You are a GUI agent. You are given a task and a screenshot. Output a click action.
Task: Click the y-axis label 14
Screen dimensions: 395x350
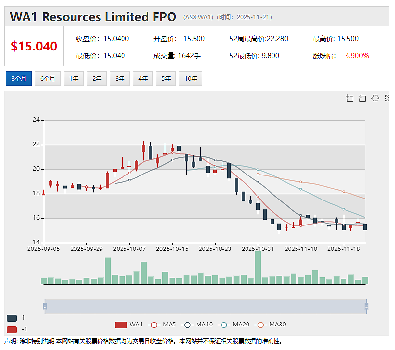(x=36, y=242)
